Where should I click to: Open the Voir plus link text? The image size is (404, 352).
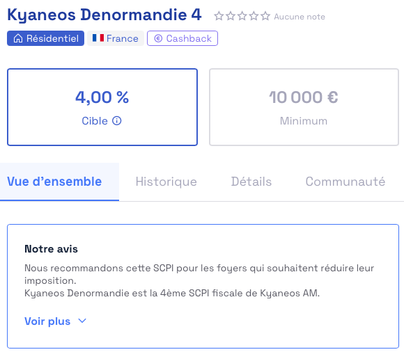[47, 321]
